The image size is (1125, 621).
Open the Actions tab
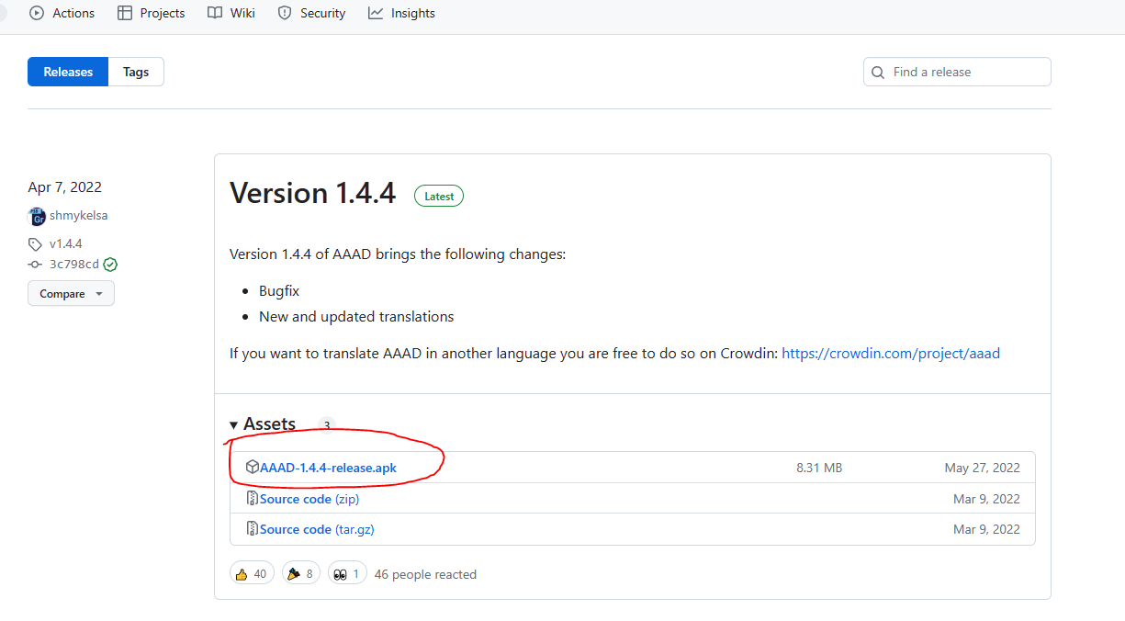pos(62,13)
